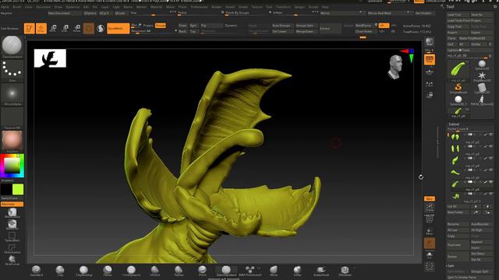Pick from the color gradient picker
Image resolution: width=499 pixels, height=280 pixels.
[x=12, y=166]
